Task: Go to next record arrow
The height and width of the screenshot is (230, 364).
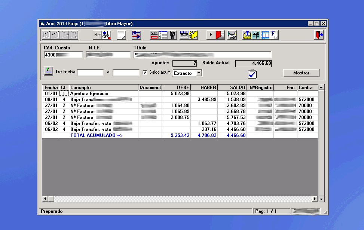Action: [x=65, y=35]
